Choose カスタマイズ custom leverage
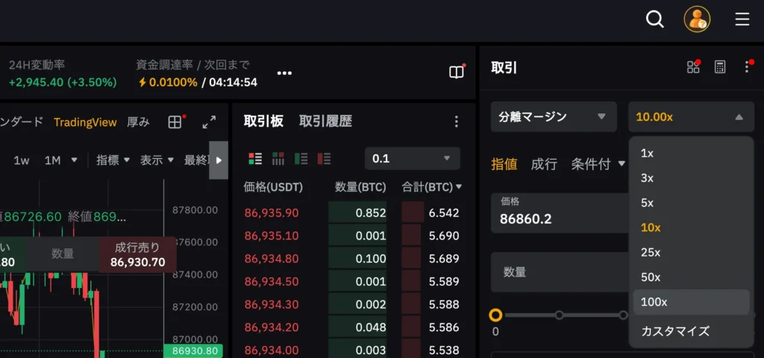The image size is (764, 358). pyautogui.click(x=691, y=331)
